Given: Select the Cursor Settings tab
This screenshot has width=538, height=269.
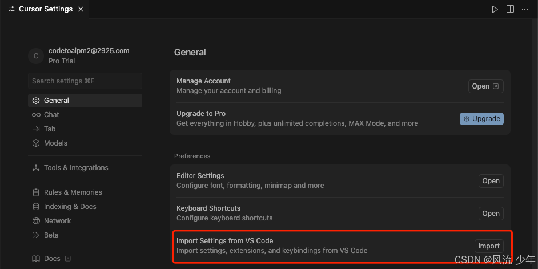Looking at the screenshot, I should 45,9.
